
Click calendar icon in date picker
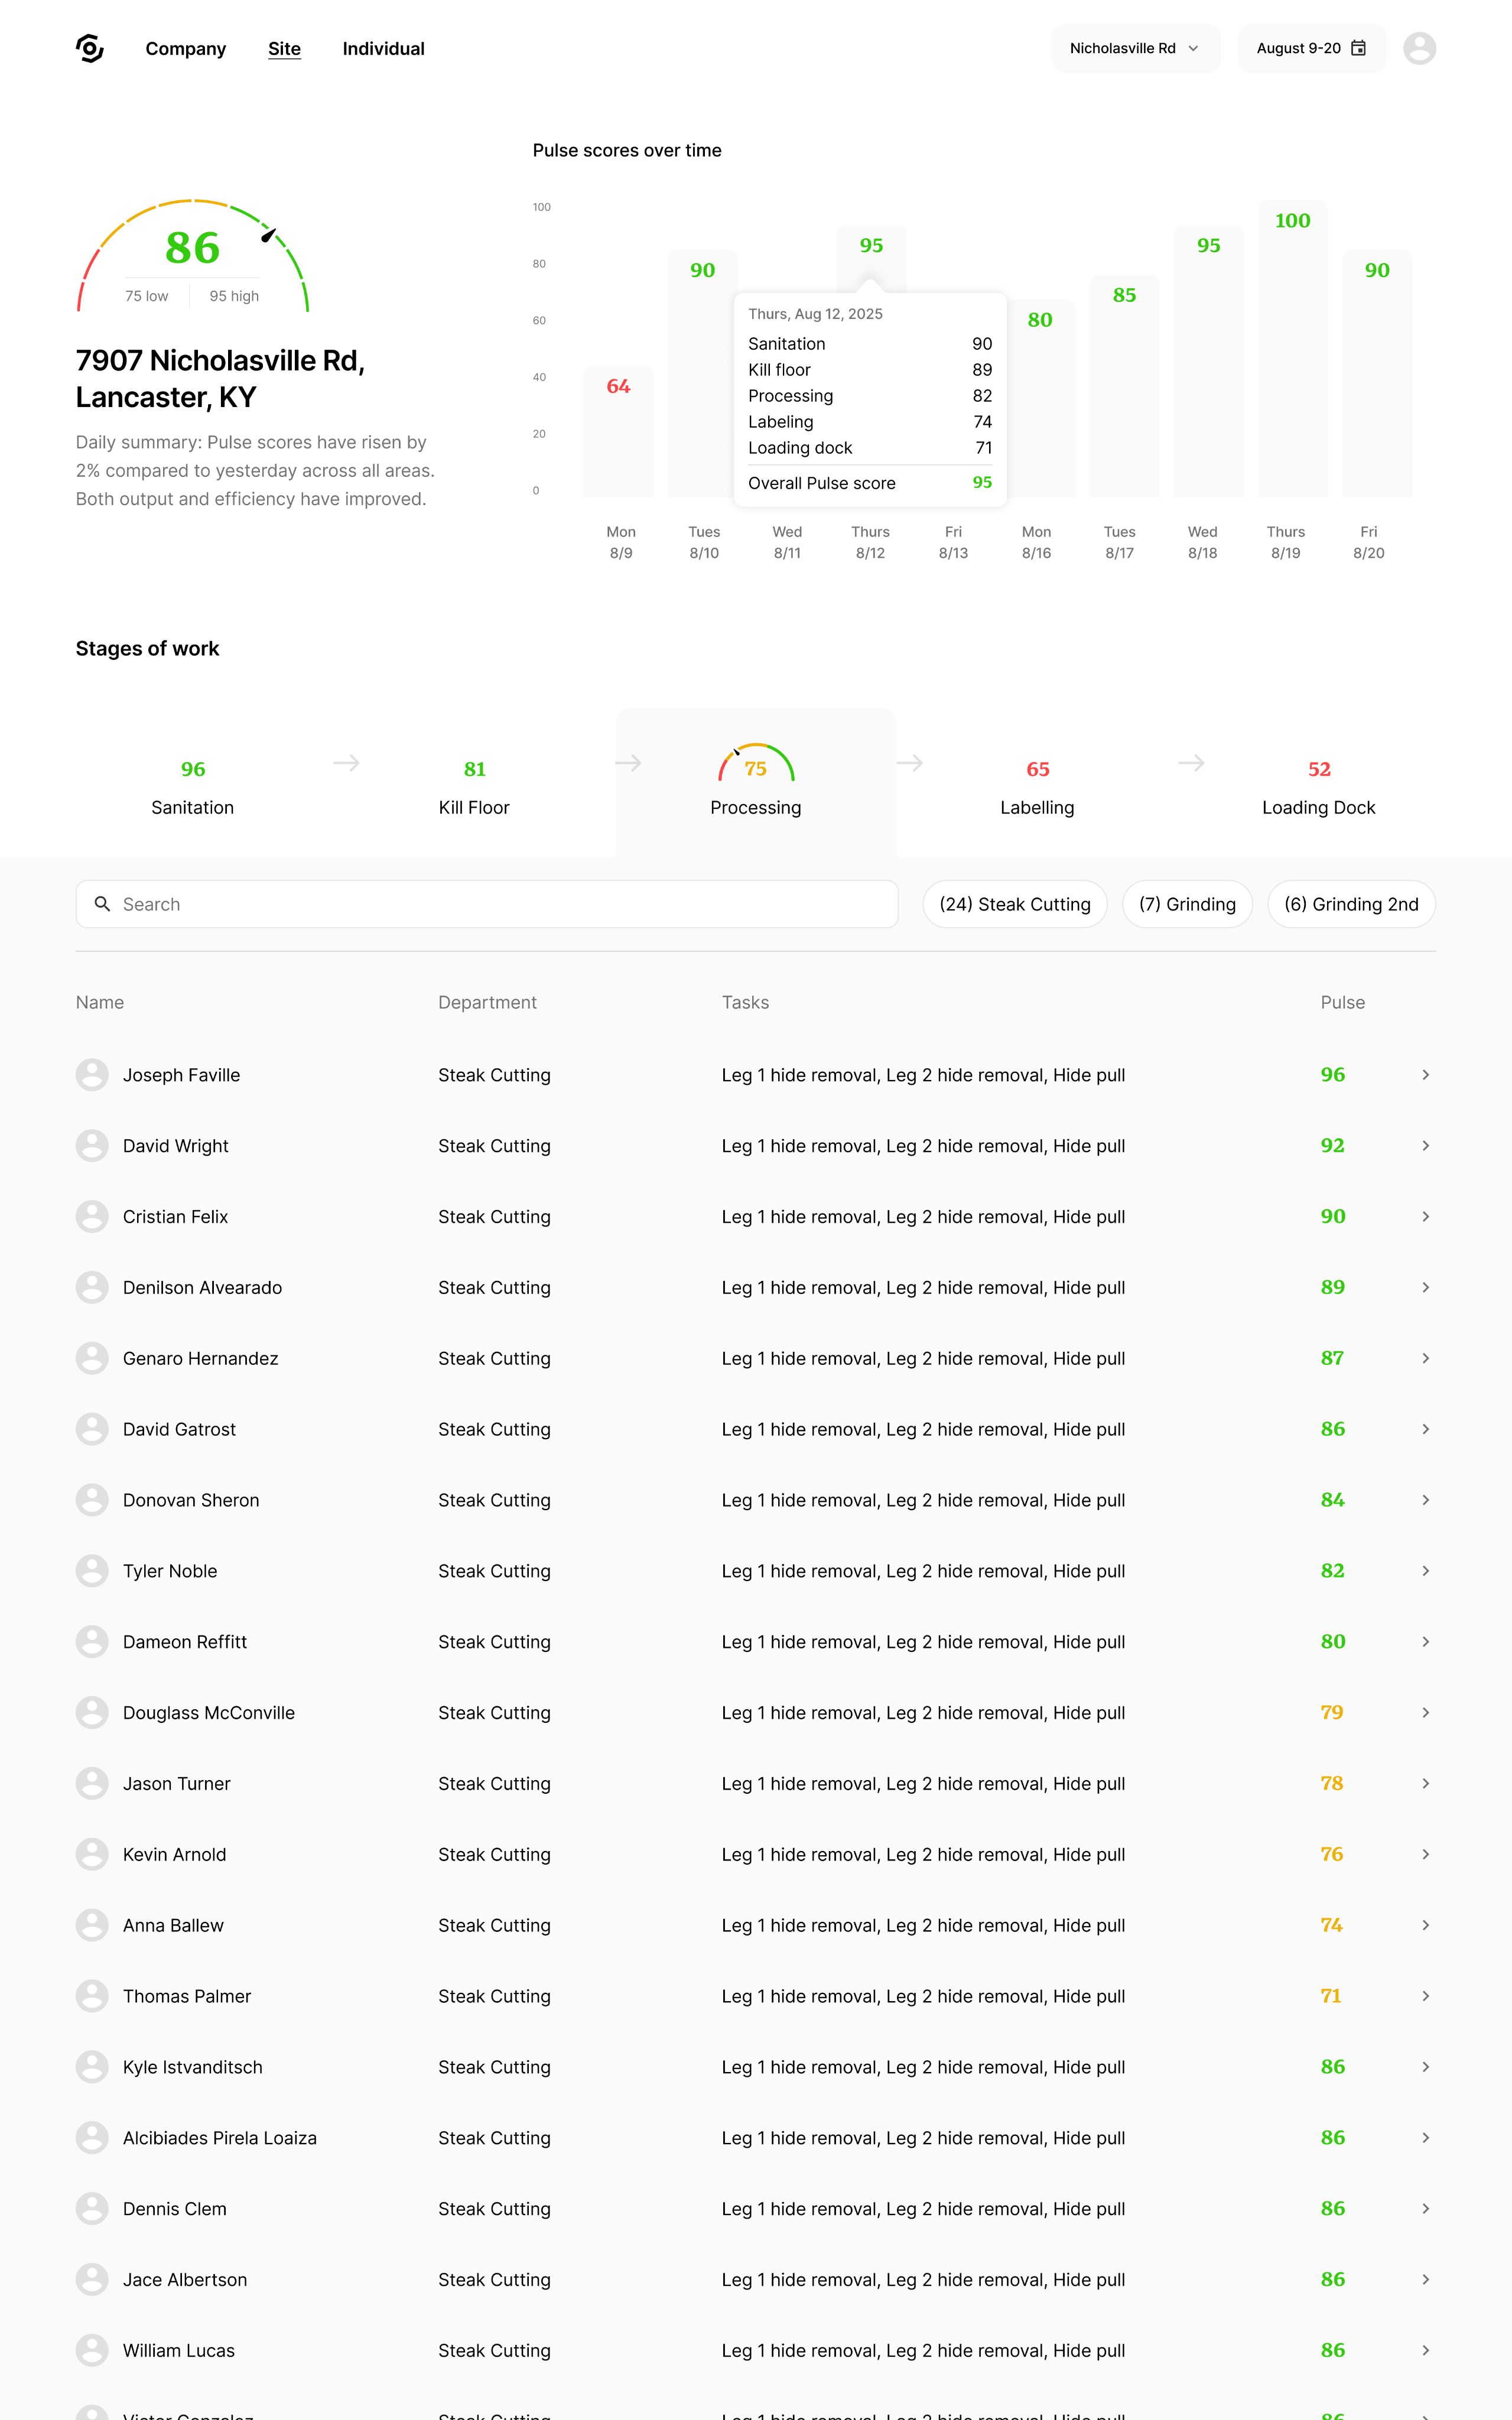[x=1358, y=48]
